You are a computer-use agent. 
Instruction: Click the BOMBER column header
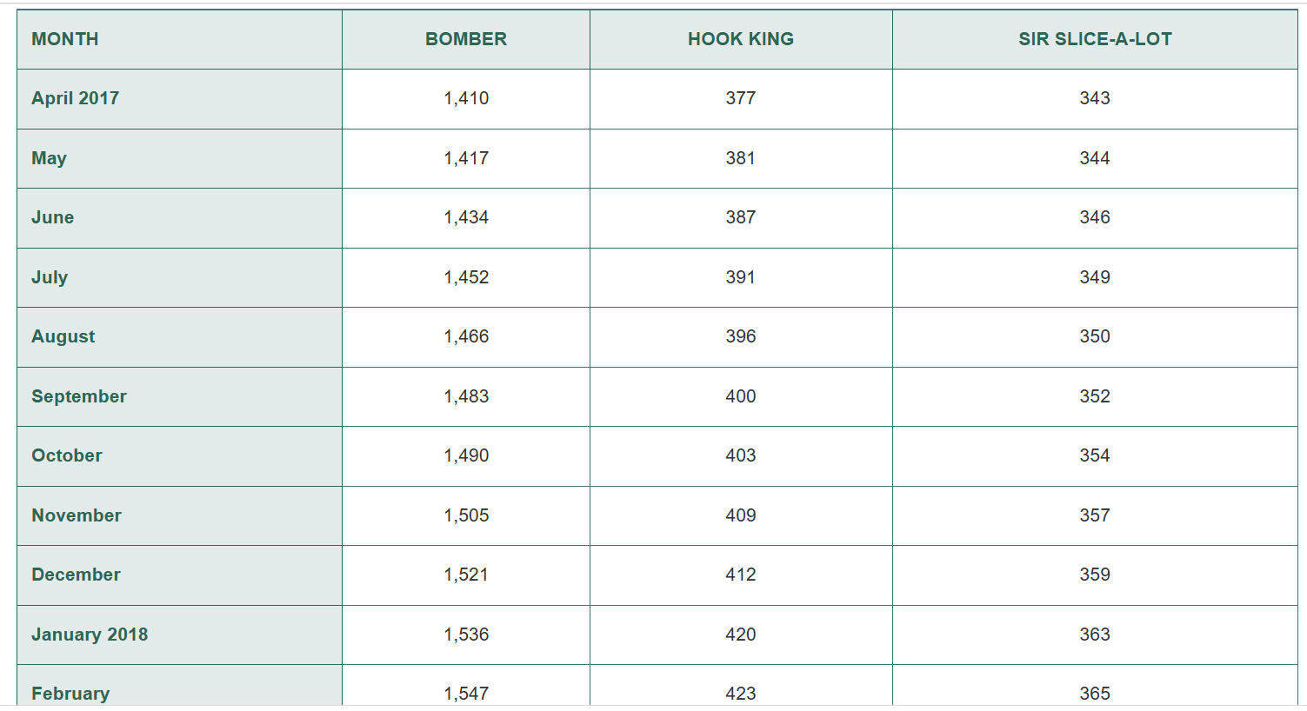[x=466, y=39]
